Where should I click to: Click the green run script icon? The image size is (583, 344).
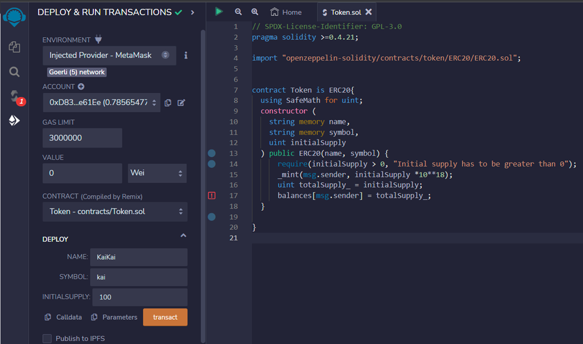[219, 12]
